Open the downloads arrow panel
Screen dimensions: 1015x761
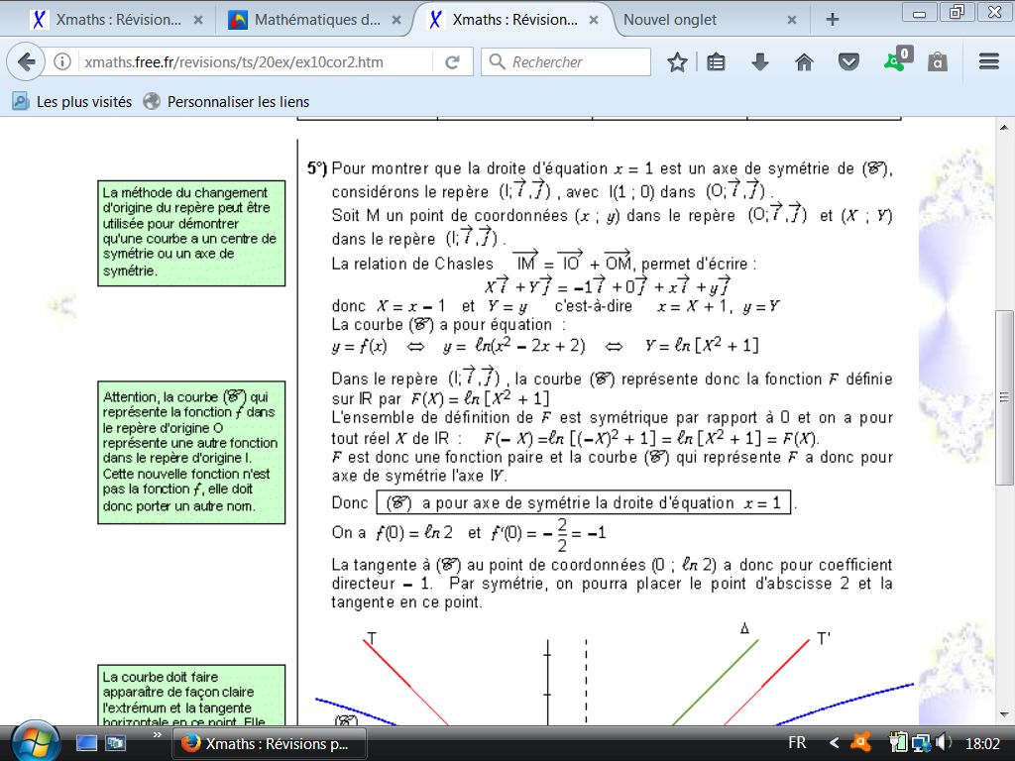(760, 62)
